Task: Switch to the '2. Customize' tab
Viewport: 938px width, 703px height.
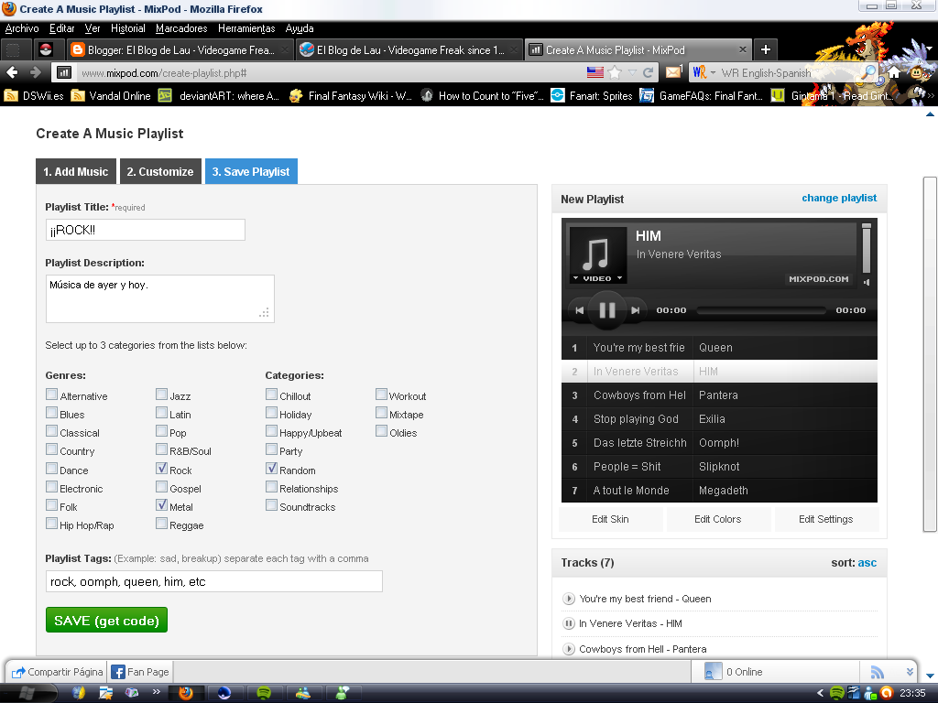Action: point(160,171)
